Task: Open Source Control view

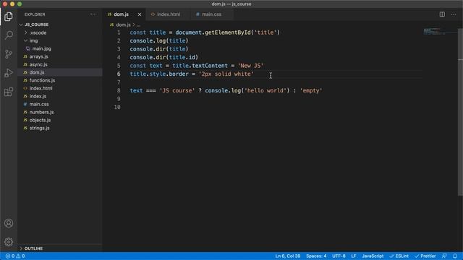Action: tap(9, 54)
